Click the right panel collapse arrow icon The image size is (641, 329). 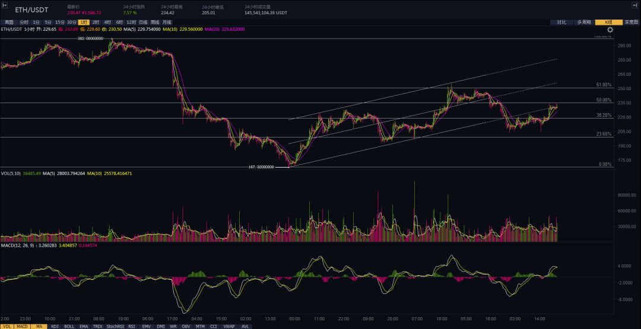coord(636,5)
